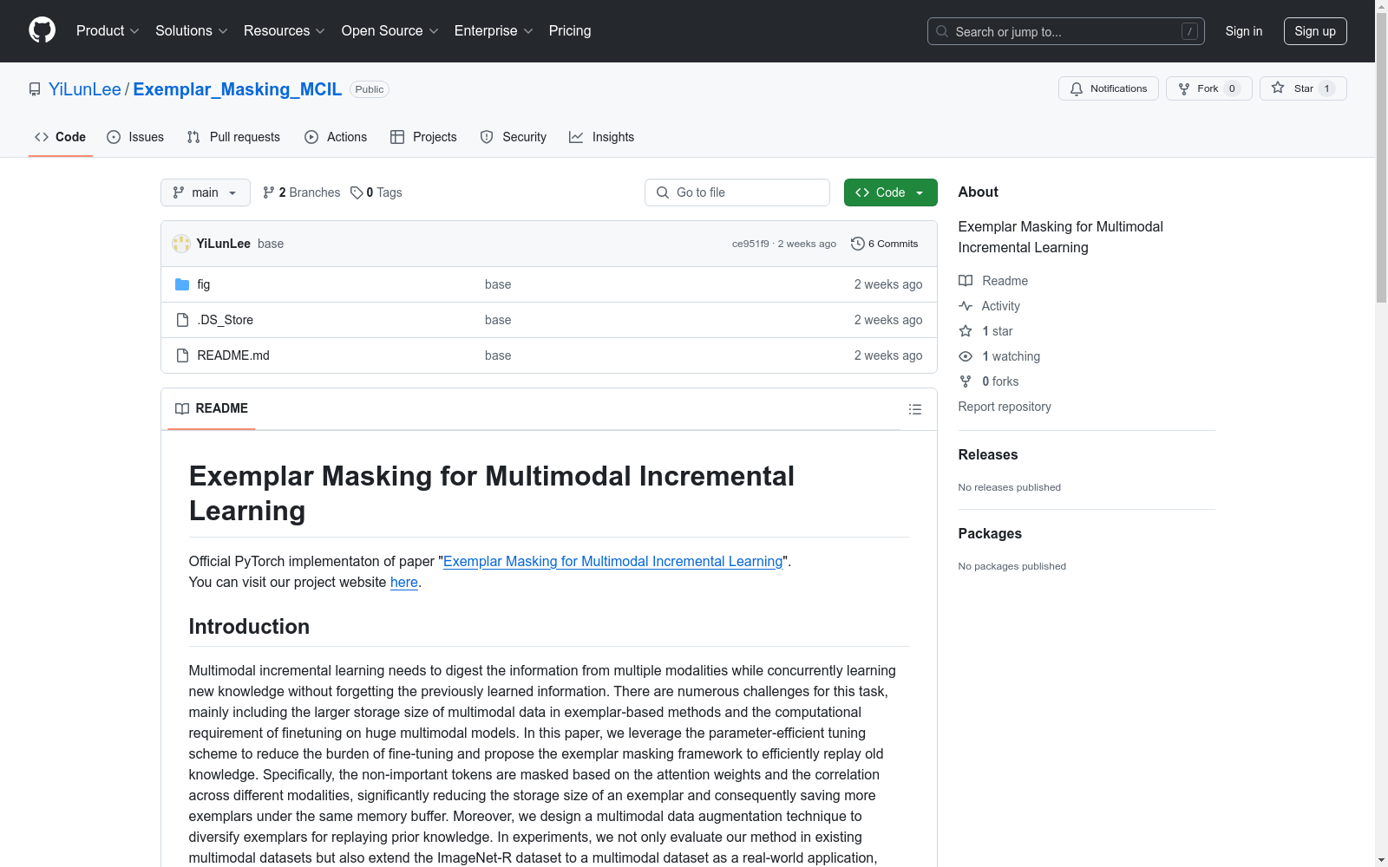Image resolution: width=1388 pixels, height=867 pixels.
Task: Open the .DS_Store file name
Action: (226, 320)
